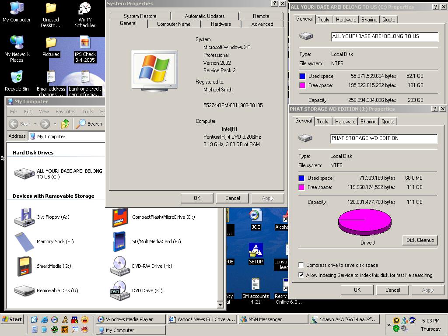
Task: Open the Advanced tab in System Properties
Action: [x=262, y=24]
